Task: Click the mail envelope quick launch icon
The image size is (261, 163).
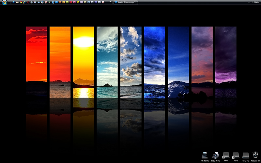Action: point(17,2)
